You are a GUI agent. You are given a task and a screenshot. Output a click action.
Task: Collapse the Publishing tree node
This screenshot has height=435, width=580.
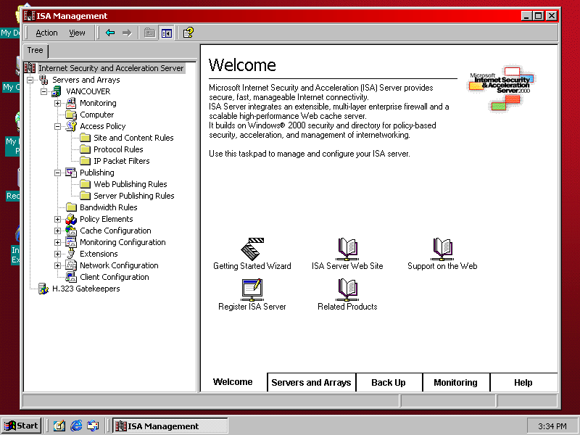coord(58,173)
